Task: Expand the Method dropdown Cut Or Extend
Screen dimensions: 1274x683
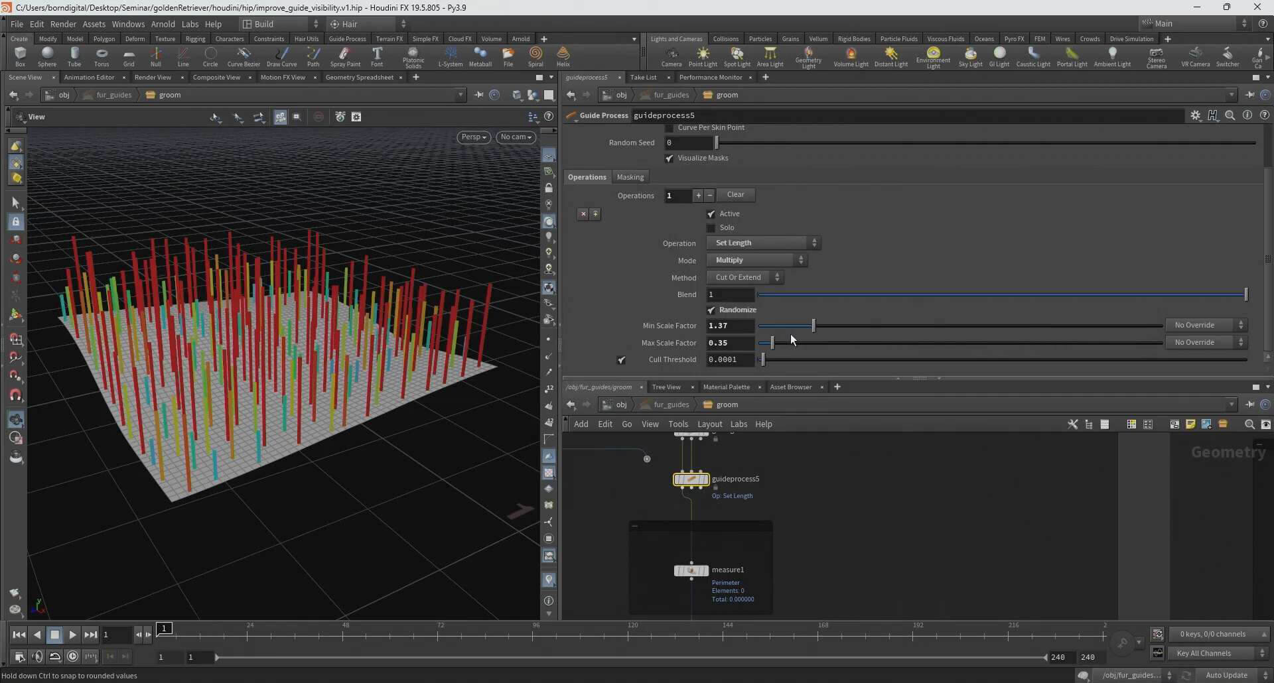Action: point(744,278)
